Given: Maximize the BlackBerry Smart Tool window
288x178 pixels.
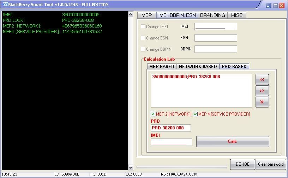Looking at the screenshot, I should (x=275, y=5).
